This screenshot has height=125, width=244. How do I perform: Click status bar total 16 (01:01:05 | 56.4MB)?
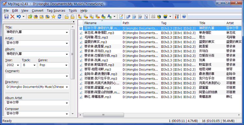218,121
